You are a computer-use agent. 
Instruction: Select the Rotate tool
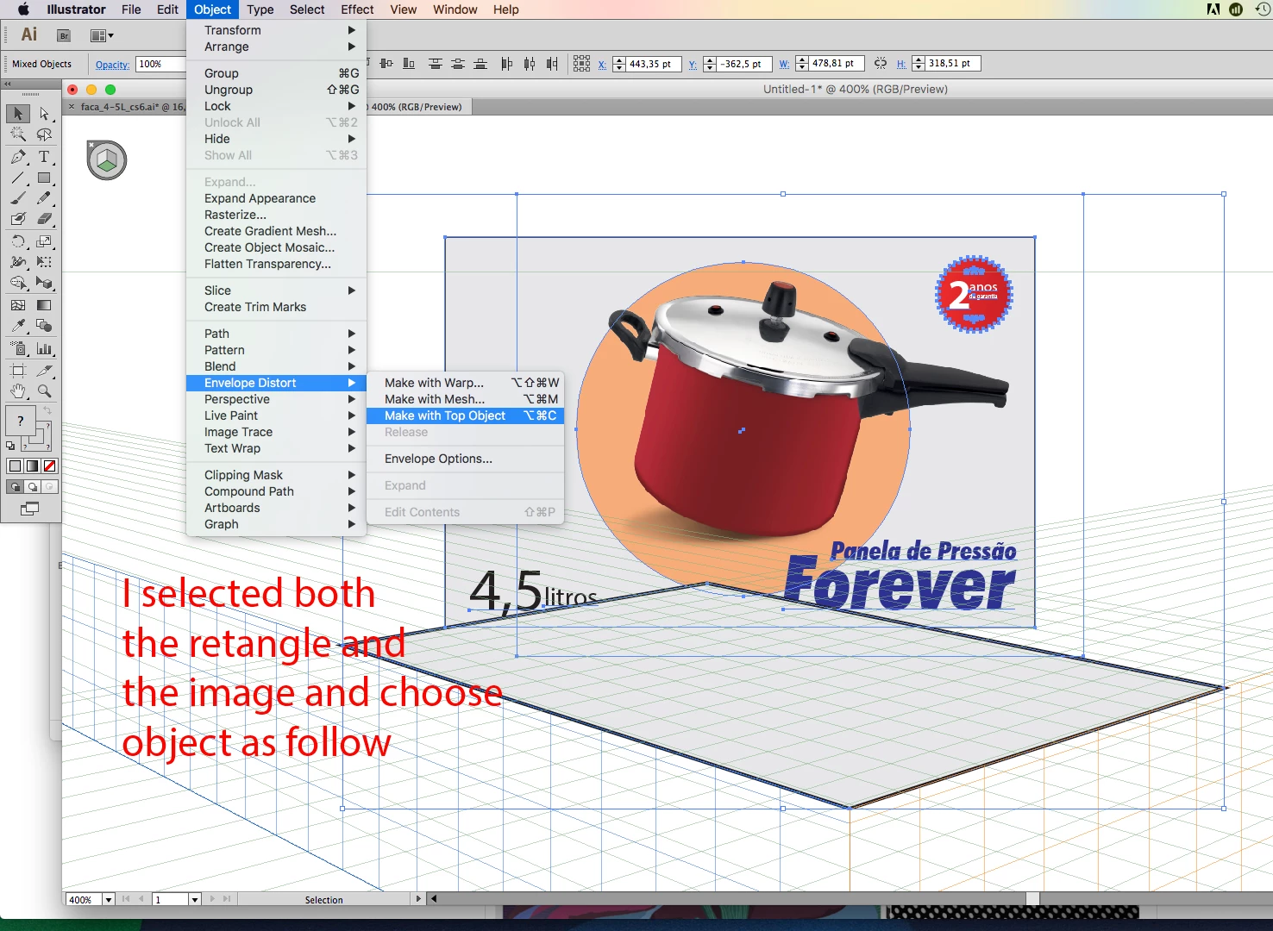point(18,241)
